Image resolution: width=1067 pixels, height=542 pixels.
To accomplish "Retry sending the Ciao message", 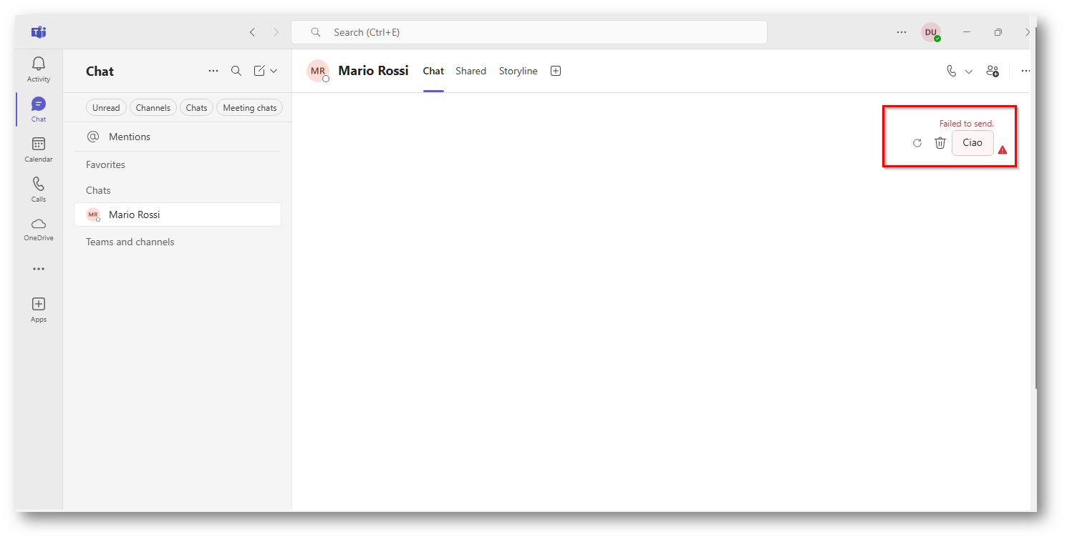I will click(x=917, y=143).
